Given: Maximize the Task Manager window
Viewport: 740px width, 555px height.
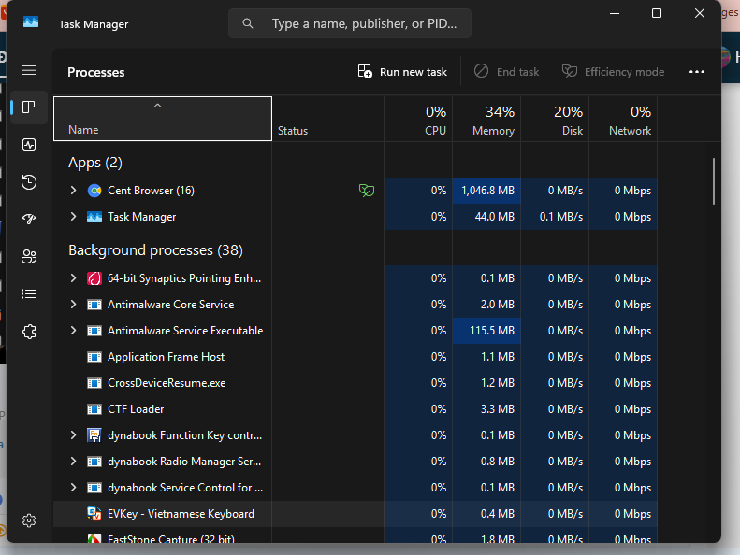Looking at the screenshot, I should point(657,13).
